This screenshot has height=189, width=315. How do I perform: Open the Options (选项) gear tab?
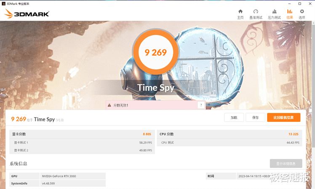302,14
